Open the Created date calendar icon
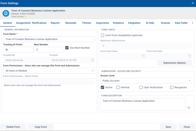Image resolution: width=196 pixels, height=131 pixels. tap(92, 60)
